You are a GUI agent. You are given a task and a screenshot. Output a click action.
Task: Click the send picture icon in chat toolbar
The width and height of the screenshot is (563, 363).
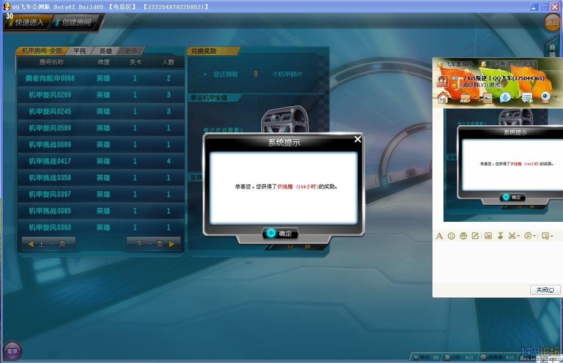tap(488, 236)
